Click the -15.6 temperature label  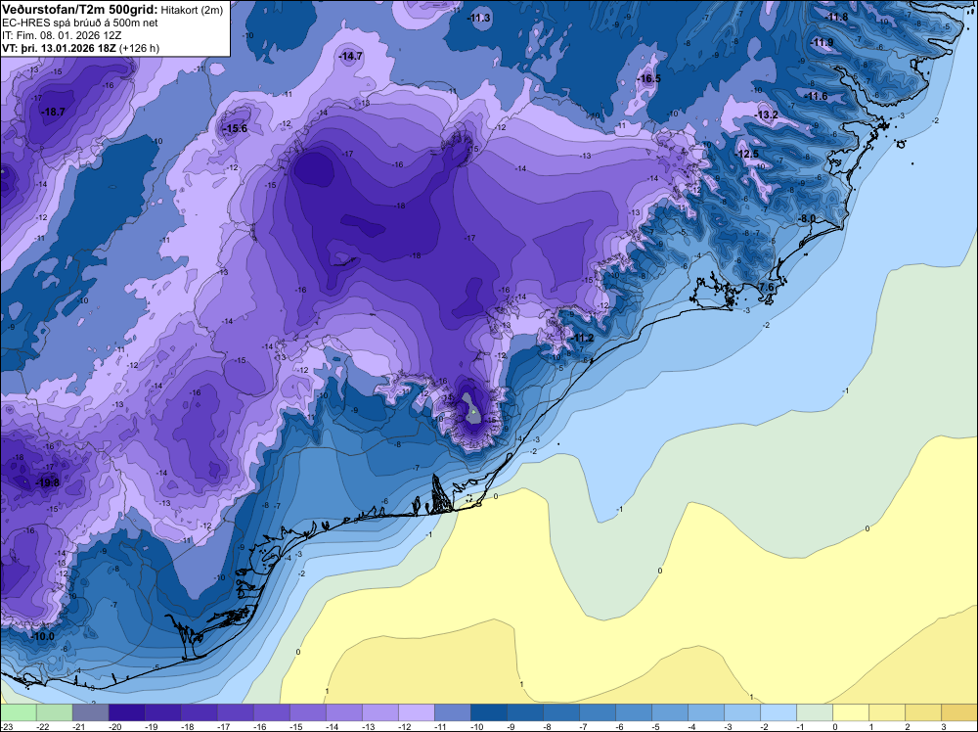(235, 128)
